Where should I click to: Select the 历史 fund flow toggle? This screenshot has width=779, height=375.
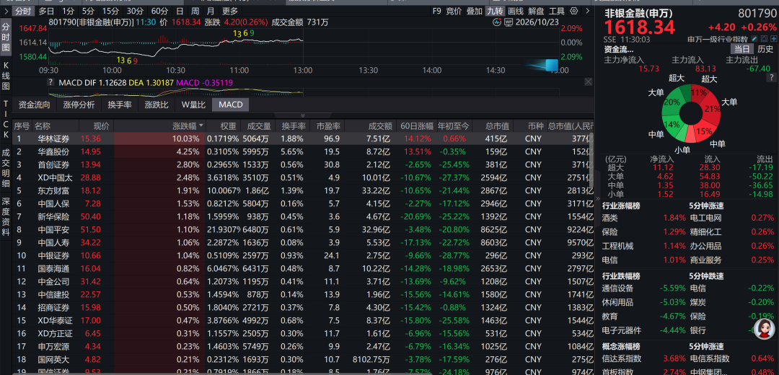765,48
